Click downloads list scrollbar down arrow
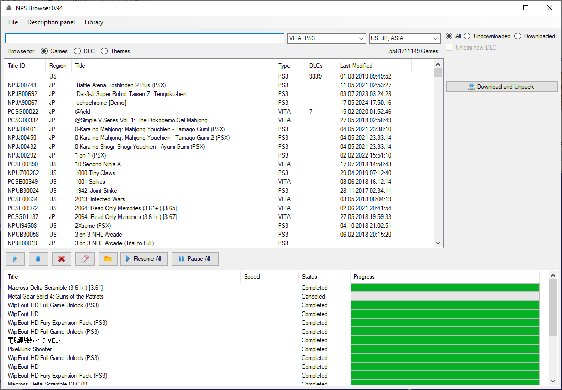The width and height of the screenshot is (562, 390). point(553,381)
